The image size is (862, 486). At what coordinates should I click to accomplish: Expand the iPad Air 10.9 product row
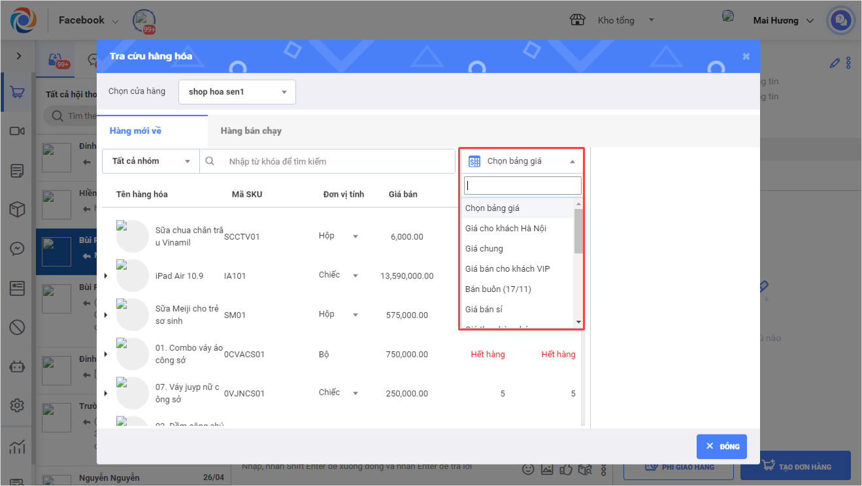pos(106,276)
